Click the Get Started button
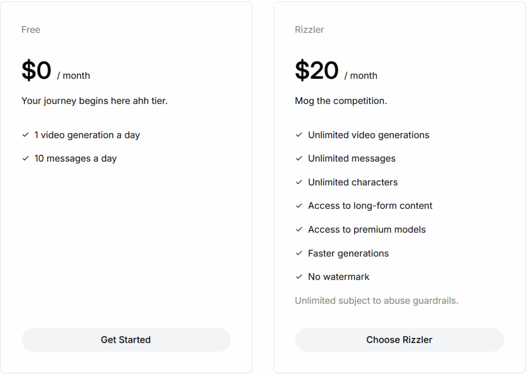 [126, 340]
